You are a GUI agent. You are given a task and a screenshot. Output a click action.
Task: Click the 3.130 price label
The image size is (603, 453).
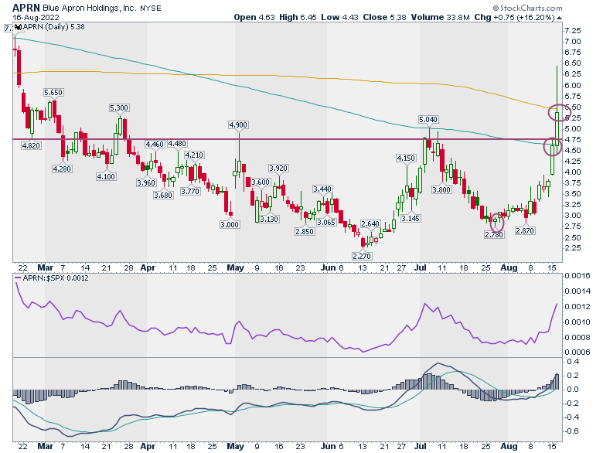[269, 220]
